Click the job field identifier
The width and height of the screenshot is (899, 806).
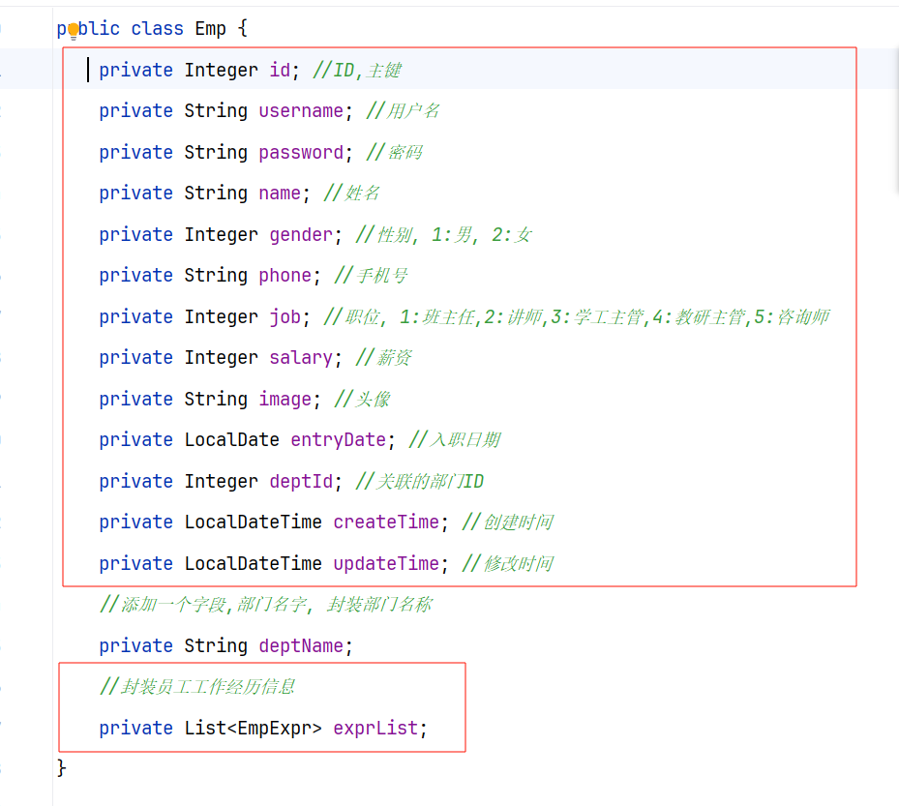click(x=285, y=317)
